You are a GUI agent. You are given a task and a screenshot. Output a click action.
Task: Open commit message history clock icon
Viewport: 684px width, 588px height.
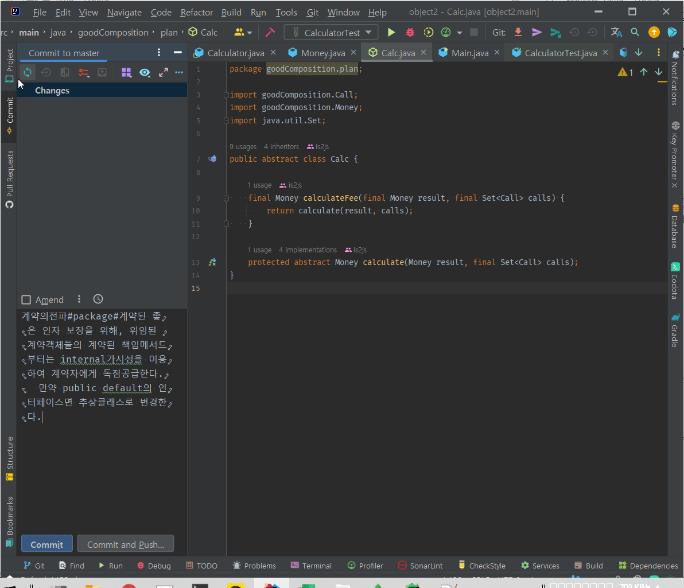[98, 299]
